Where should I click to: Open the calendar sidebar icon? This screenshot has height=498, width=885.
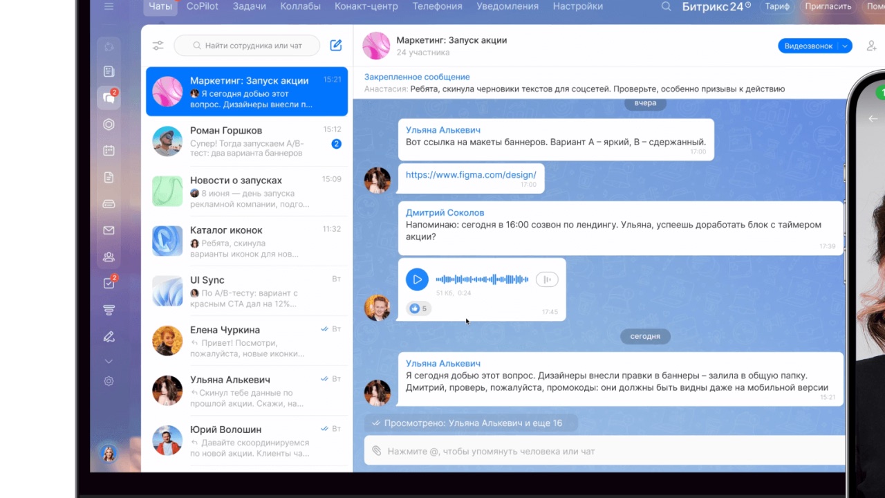pos(109,151)
